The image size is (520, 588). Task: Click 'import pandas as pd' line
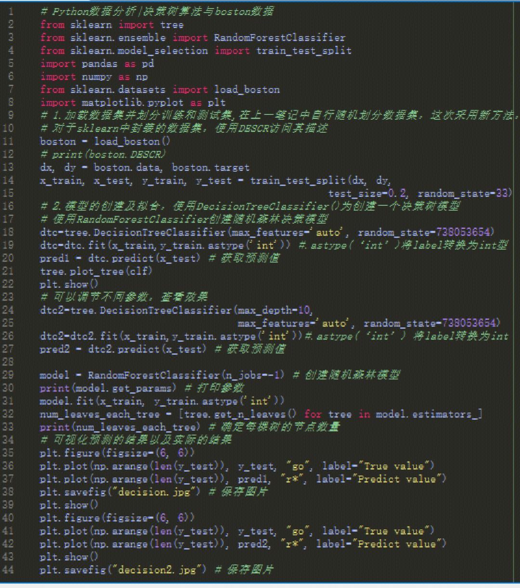pyautogui.click(x=97, y=63)
